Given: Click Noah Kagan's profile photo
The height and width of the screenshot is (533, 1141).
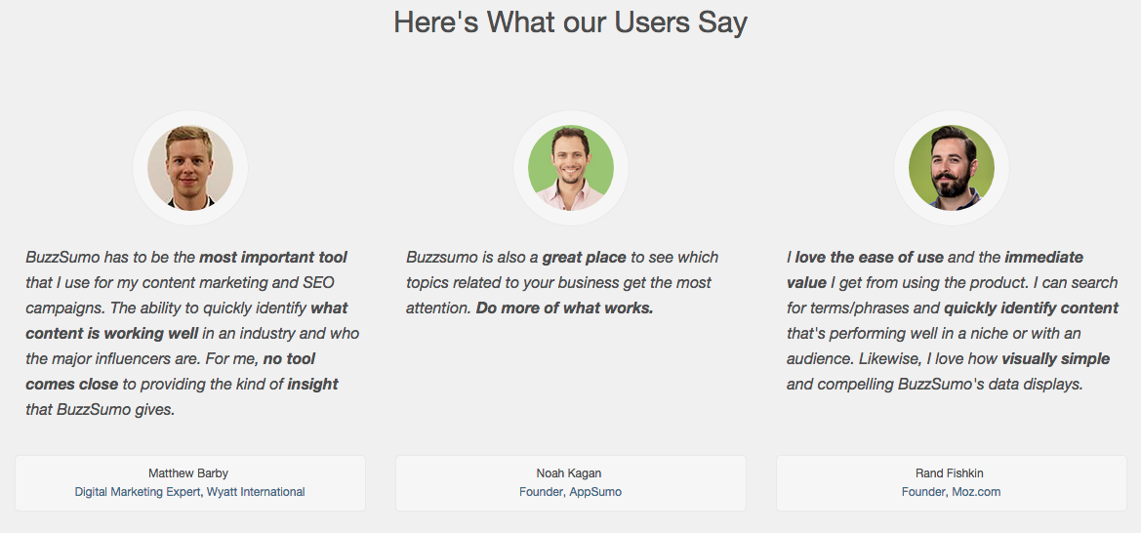Looking at the screenshot, I should coord(570,168).
